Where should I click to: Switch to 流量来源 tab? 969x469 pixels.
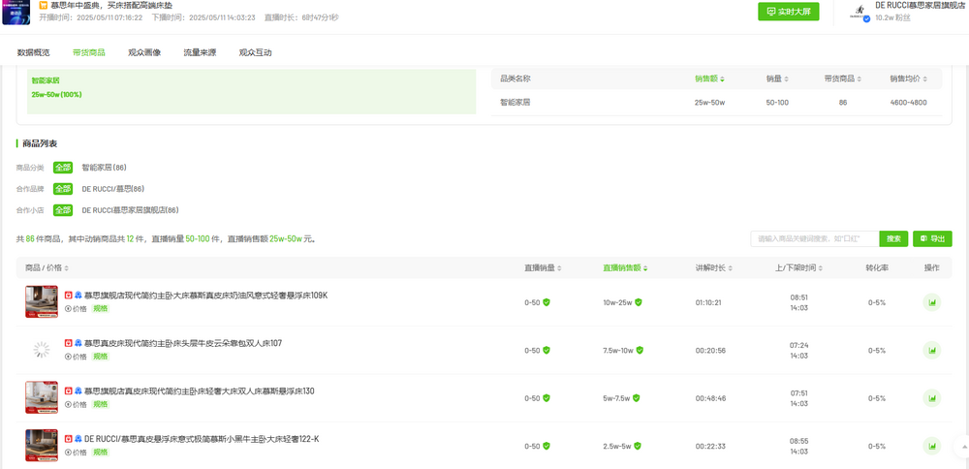pos(200,52)
